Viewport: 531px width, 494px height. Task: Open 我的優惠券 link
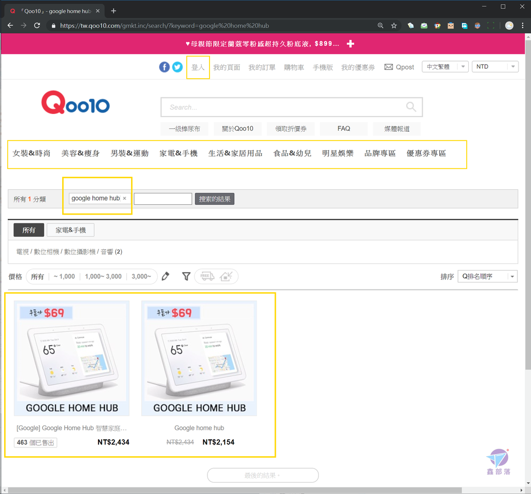point(358,67)
